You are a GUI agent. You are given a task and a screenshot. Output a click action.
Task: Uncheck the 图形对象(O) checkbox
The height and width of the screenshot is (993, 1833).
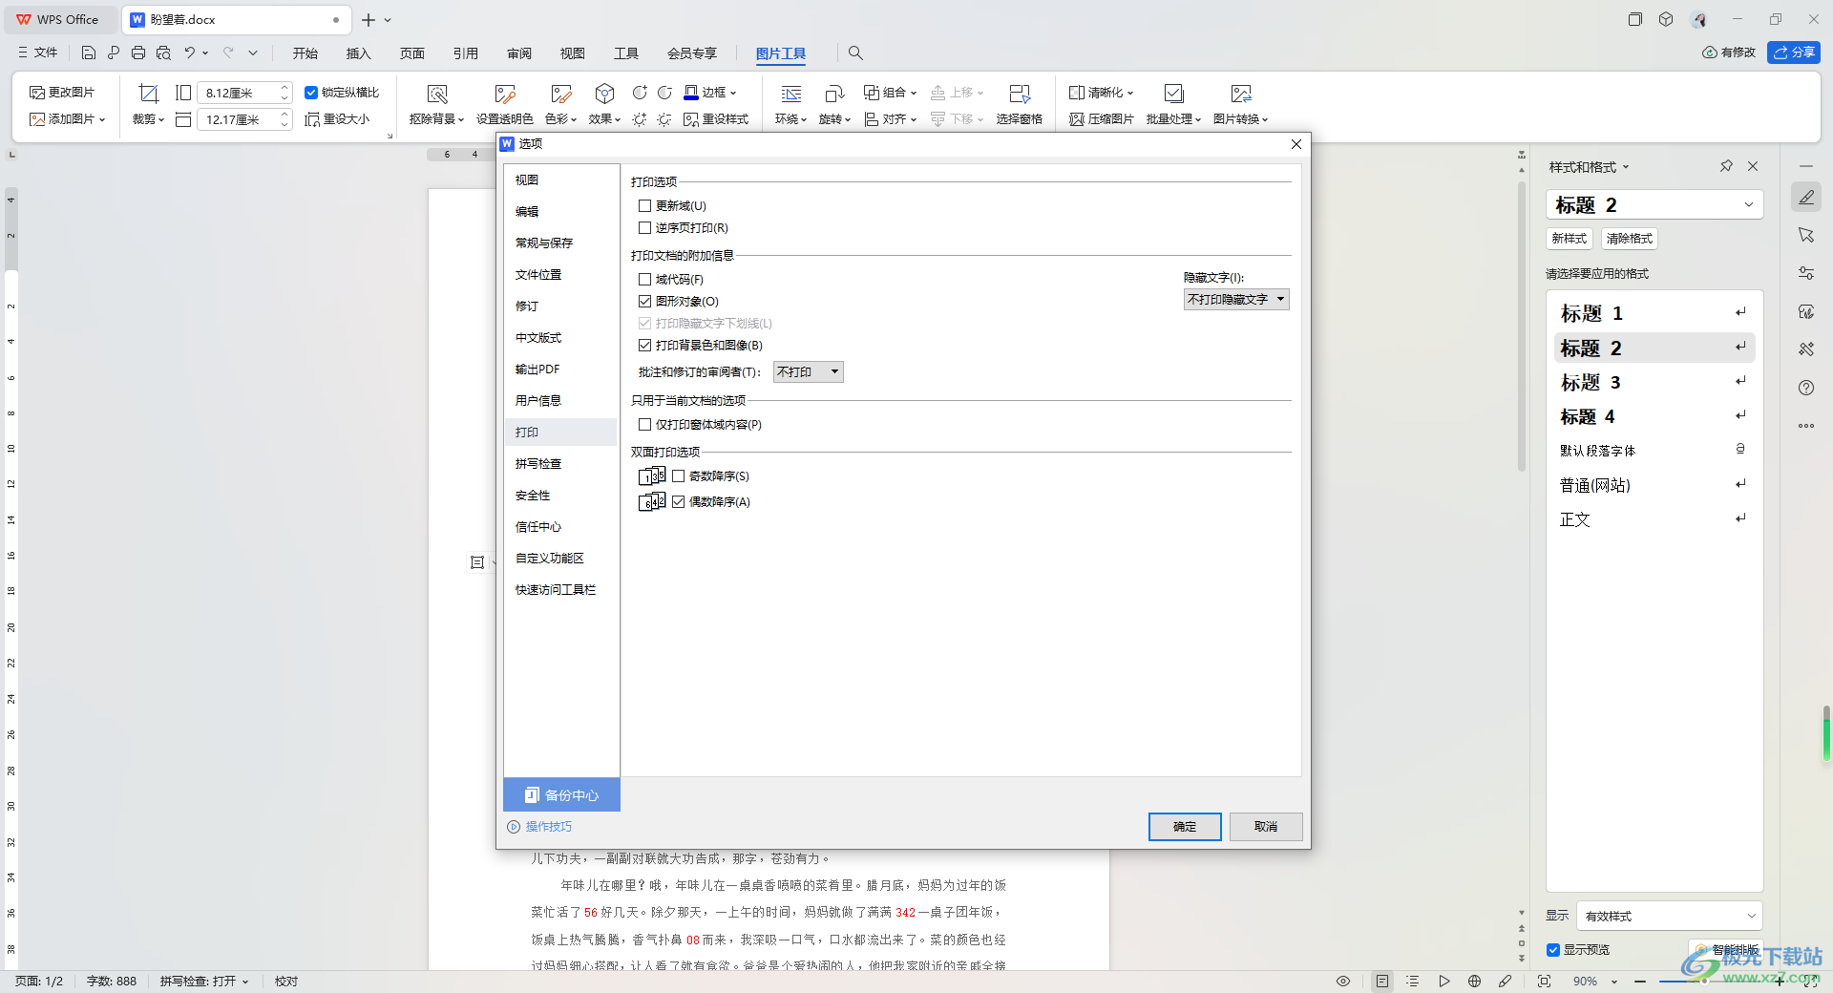(645, 302)
